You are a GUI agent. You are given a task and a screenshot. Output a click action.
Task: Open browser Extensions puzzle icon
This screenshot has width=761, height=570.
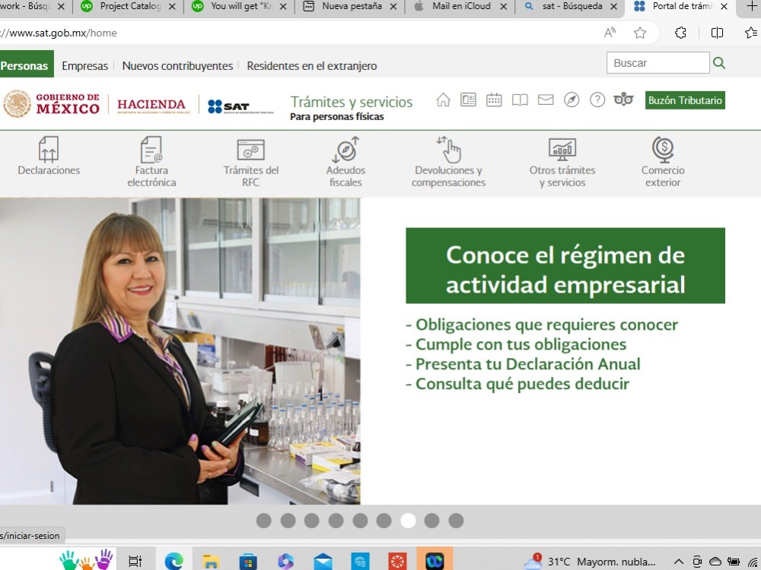tap(680, 33)
